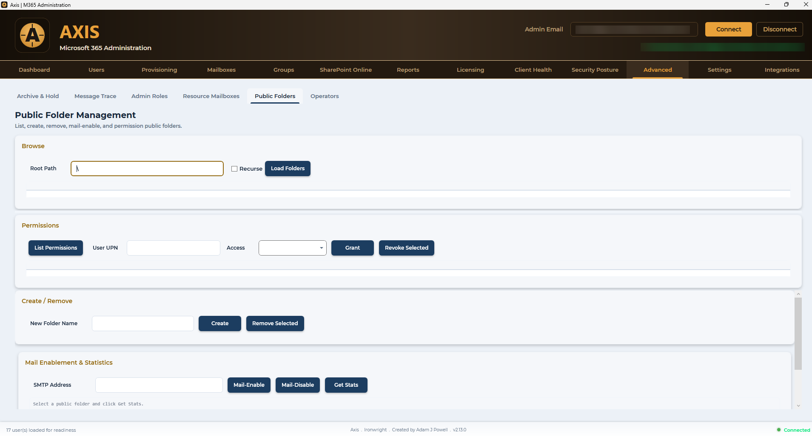Open SharePoint Online tab
This screenshot has width=812, height=436.
[346, 70]
